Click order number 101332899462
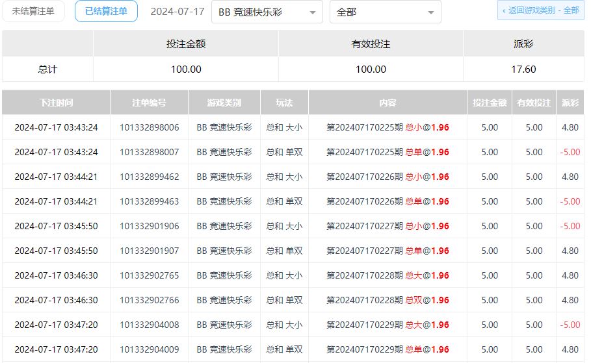 149,177
